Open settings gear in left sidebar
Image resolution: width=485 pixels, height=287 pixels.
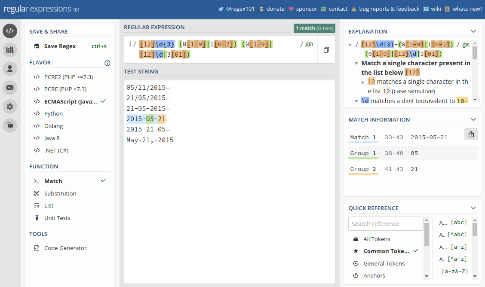(10, 107)
